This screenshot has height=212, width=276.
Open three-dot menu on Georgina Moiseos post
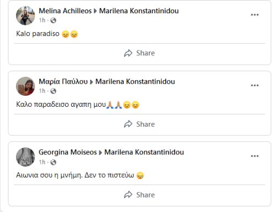point(254,156)
